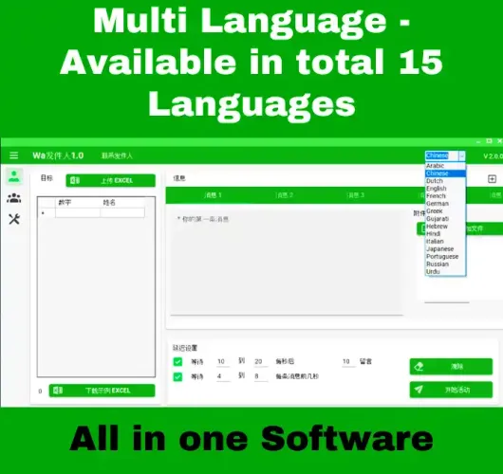This screenshot has height=474, width=503.
Task: Click the eraser clear button
Action: (451, 366)
